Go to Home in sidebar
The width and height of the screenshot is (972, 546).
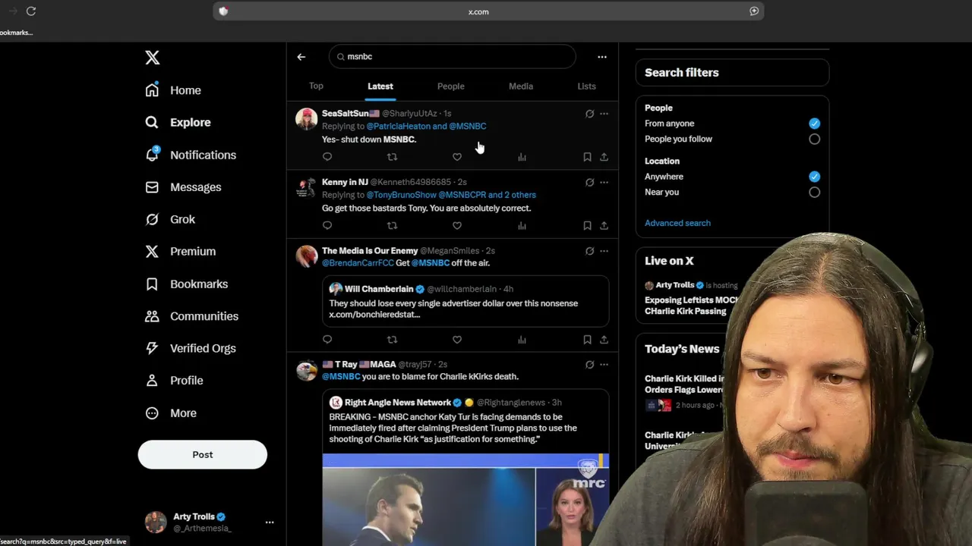(173, 90)
